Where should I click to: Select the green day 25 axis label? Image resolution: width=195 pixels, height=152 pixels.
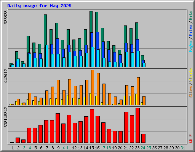[149, 148]
